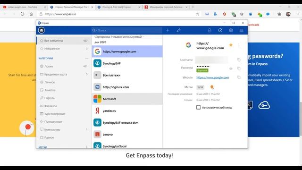
Task: Select the Удостоверение category
Action: click(64, 114)
